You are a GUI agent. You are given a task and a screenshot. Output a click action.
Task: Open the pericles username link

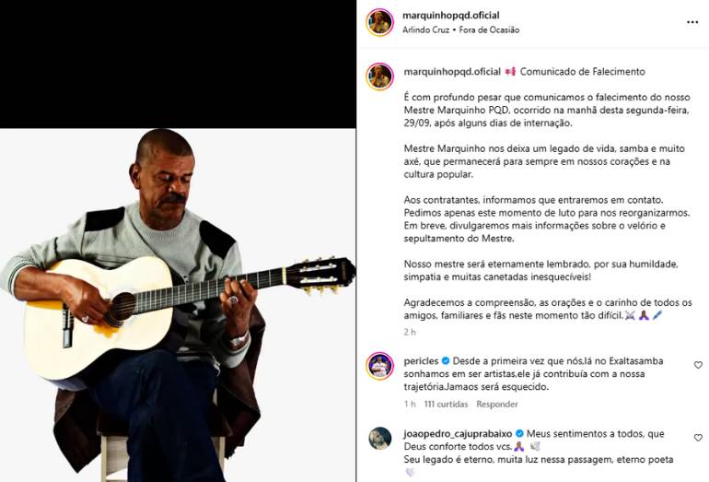coord(422,361)
